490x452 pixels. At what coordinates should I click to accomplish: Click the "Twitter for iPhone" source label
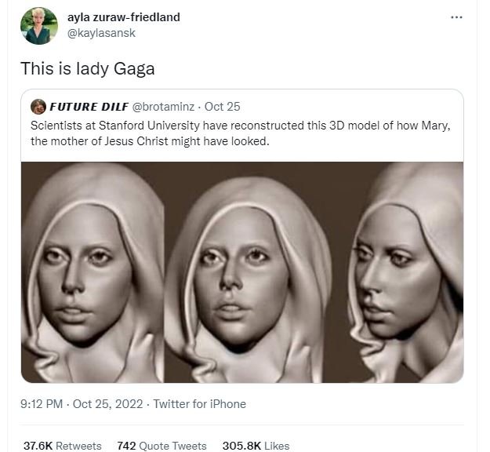point(199,404)
